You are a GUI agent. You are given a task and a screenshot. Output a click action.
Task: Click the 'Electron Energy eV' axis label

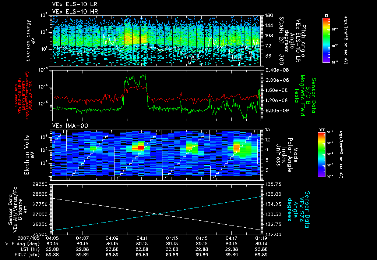(30, 41)
